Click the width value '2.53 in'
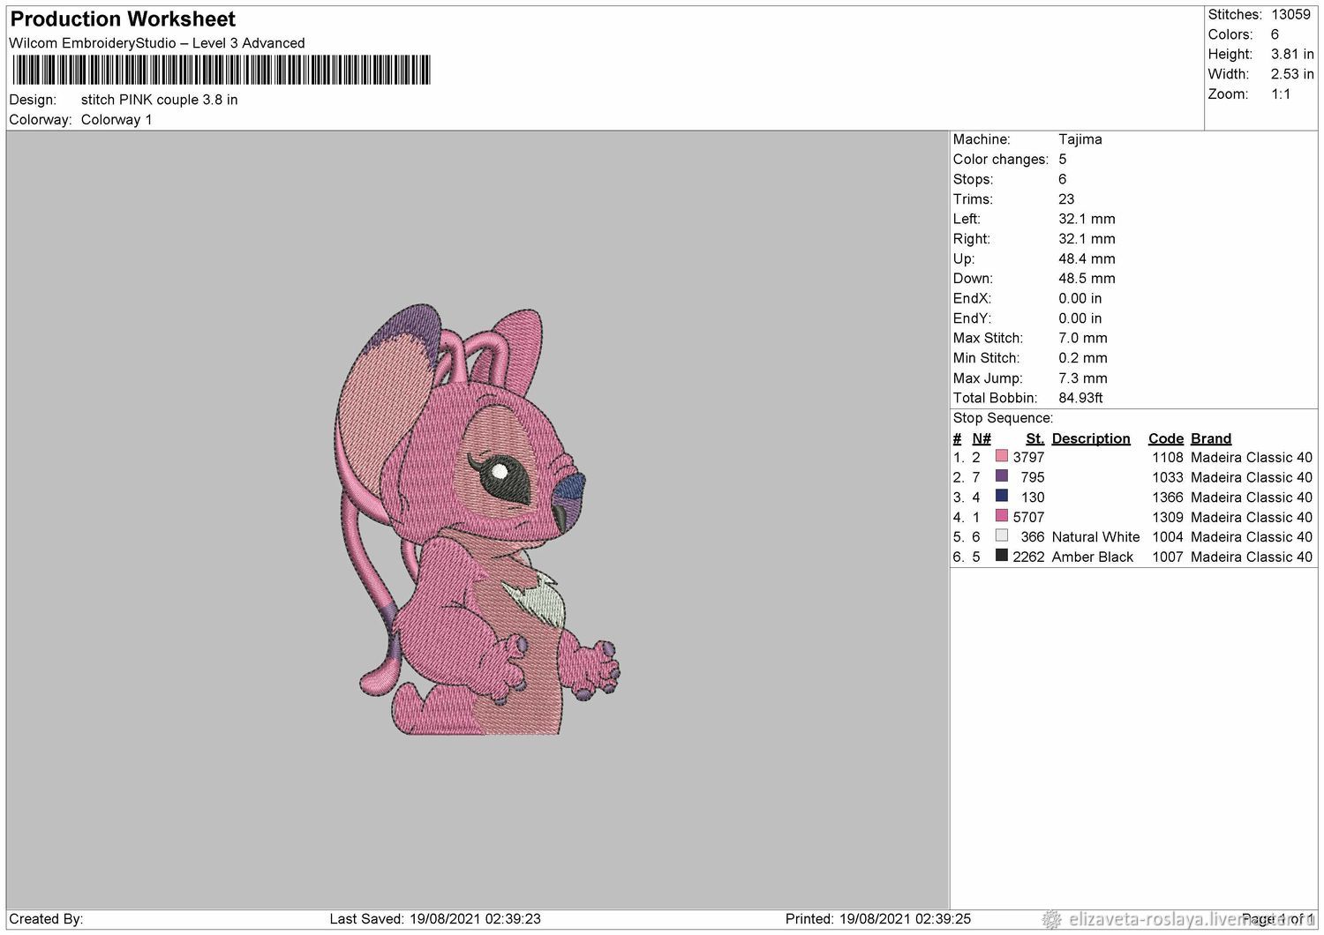 tap(1292, 74)
